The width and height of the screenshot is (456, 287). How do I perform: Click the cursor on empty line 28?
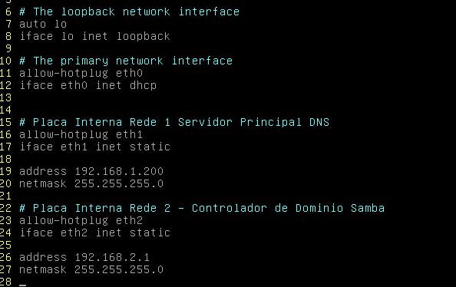[x=23, y=285]
